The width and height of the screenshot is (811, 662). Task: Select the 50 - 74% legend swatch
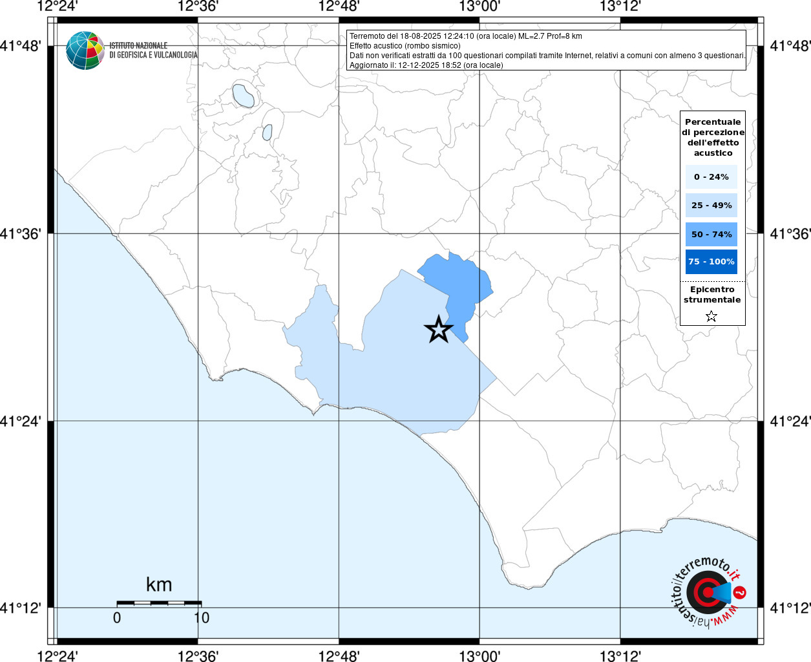coord(711,234)
